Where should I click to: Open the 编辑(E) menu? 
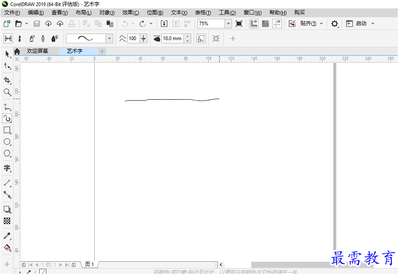[x=36, y=12]
